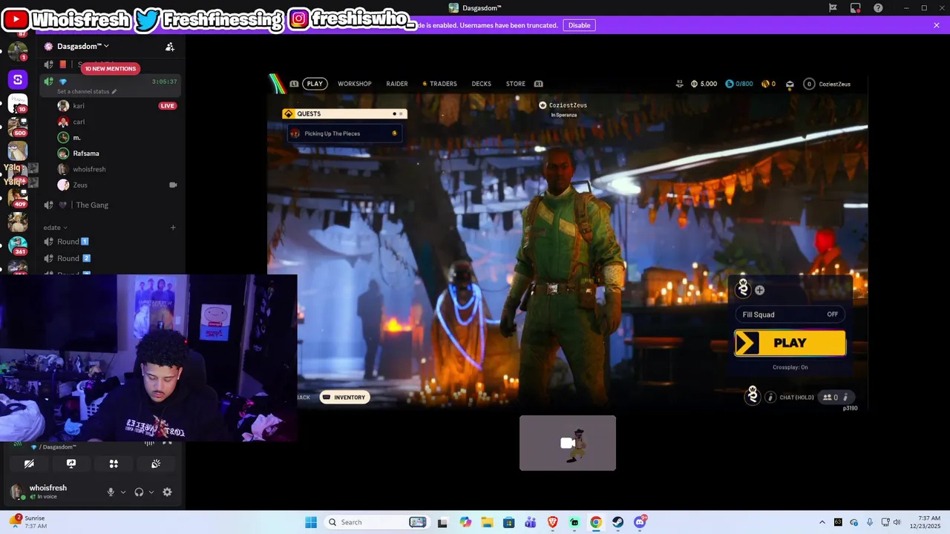Click the taskbar Search box
Screen dimensions: 950x534
click(x=377, y=522)
